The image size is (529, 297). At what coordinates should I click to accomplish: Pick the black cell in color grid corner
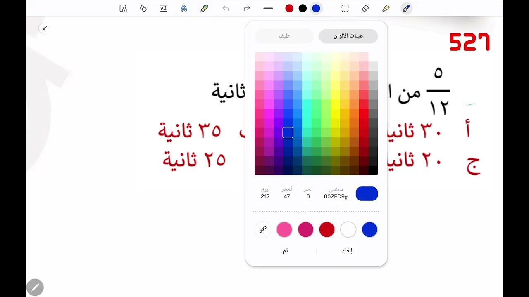tap(373, 170)
